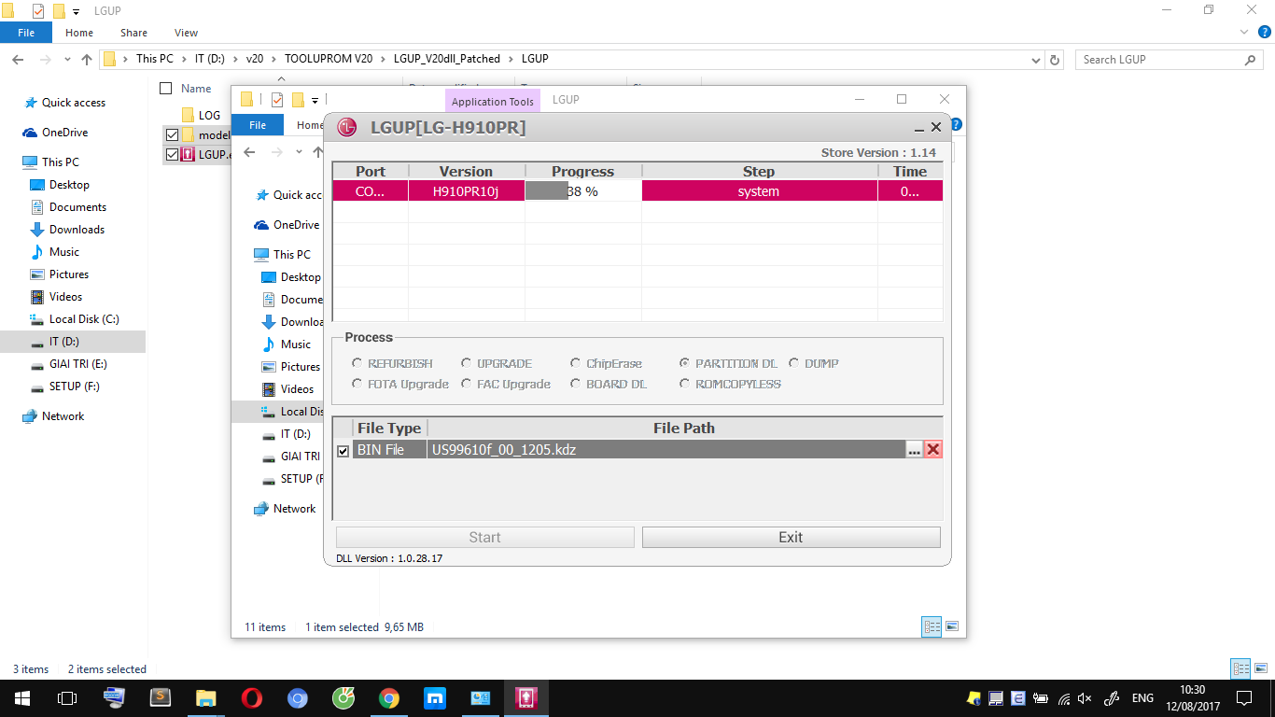
Task: Click the refresh button beside the address bar
Action: coord(1055,60)
